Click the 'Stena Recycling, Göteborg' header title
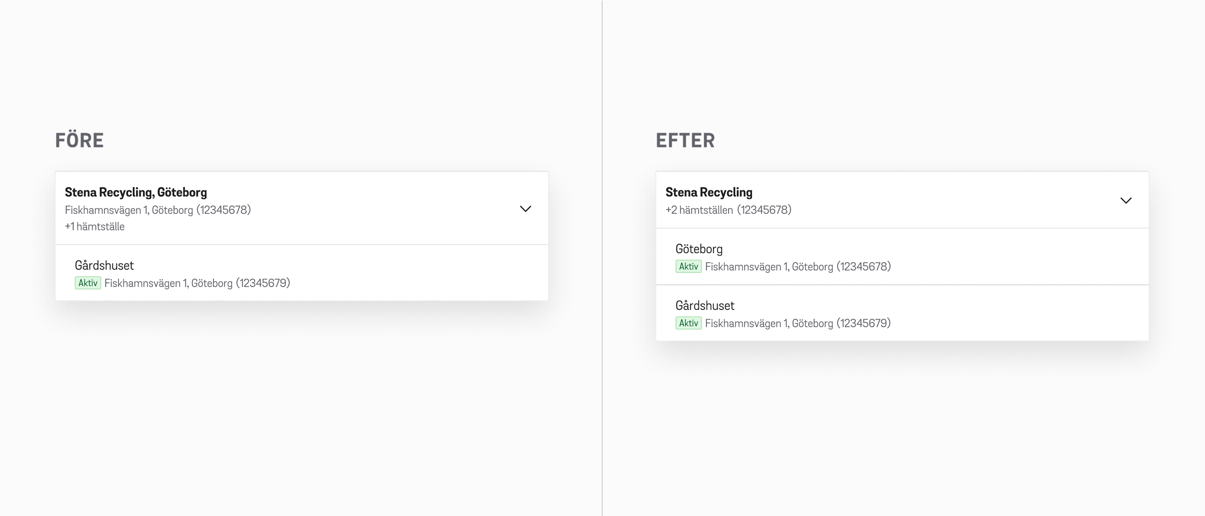 pos(136,192)
